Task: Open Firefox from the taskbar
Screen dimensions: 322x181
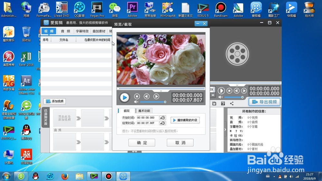Action: click(x=65, y=176)
